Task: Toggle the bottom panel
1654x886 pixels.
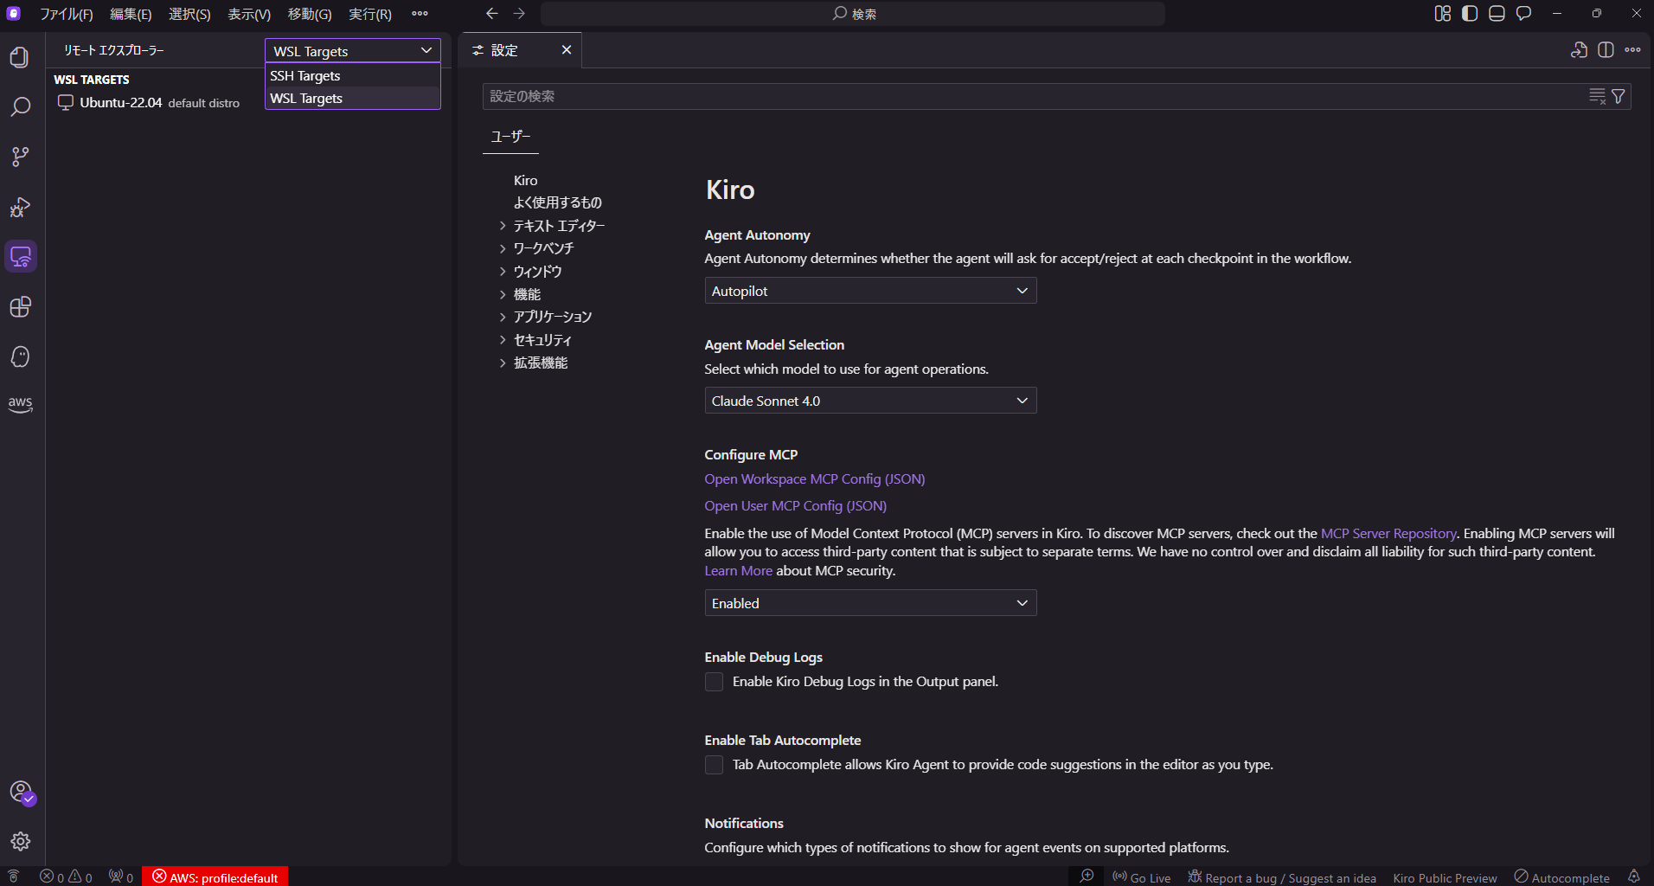Action: [x=1497, y=13]
